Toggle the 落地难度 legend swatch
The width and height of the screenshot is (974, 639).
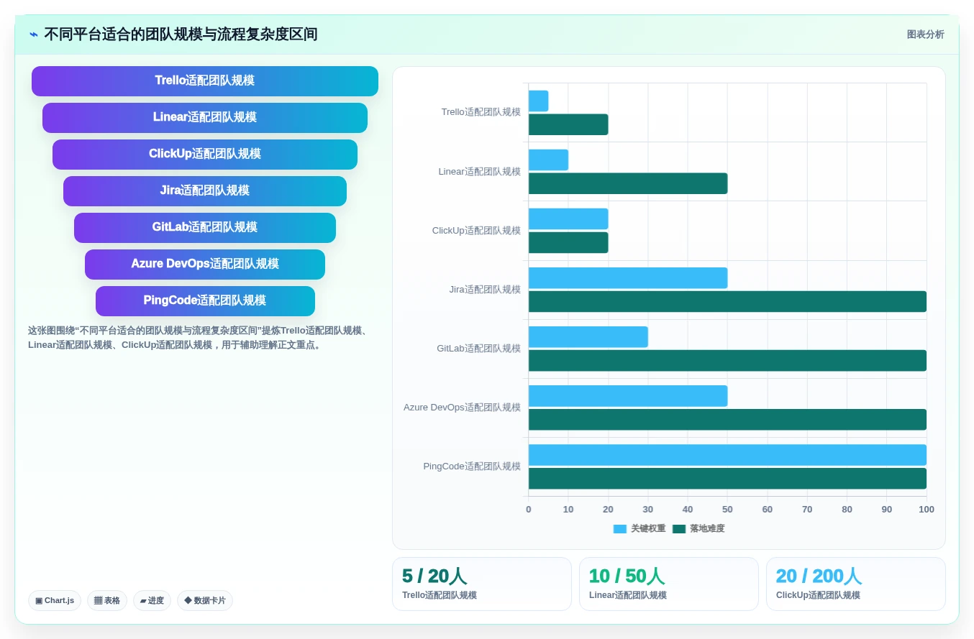679,529
